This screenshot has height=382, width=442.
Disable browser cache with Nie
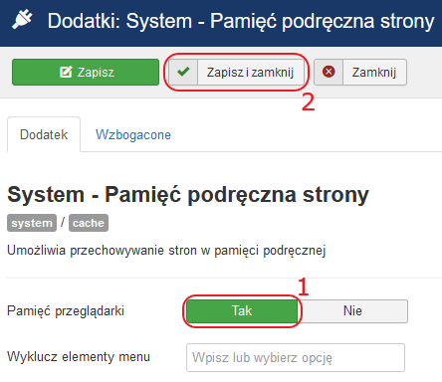coord(352,311)
